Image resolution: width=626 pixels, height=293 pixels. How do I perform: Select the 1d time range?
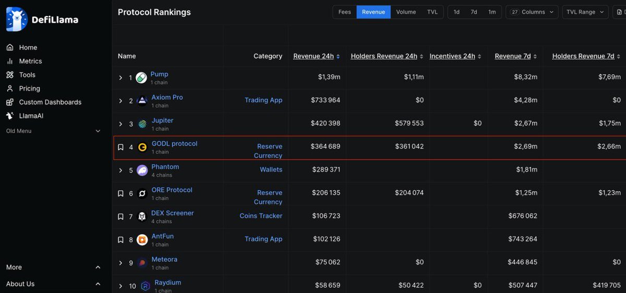pyautogui.click(x=456, y=12)
